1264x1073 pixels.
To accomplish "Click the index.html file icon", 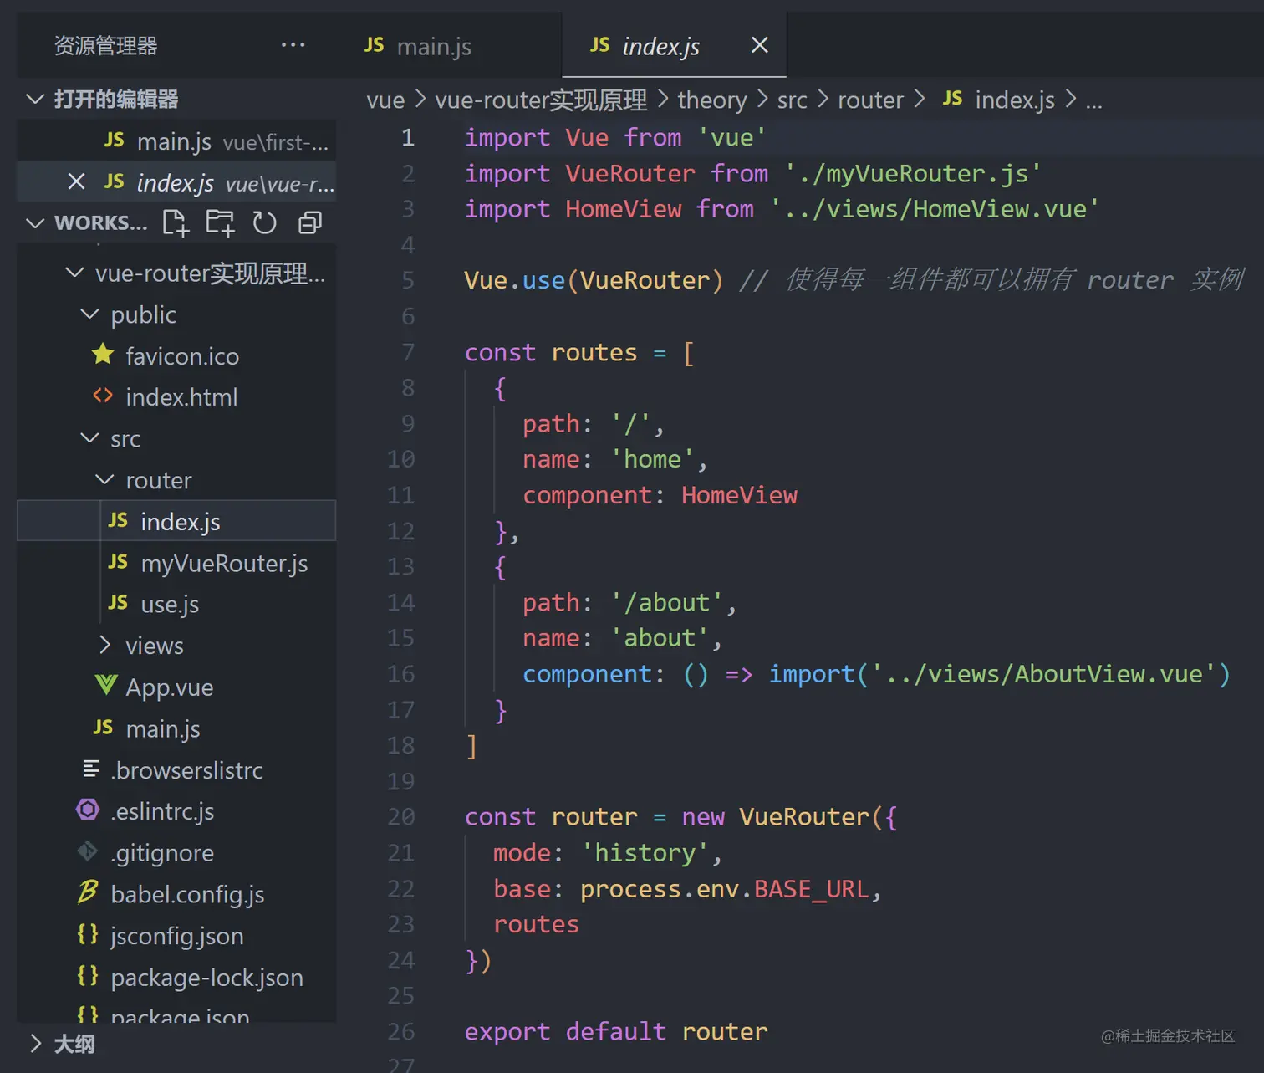I will (x=103, y=396).
